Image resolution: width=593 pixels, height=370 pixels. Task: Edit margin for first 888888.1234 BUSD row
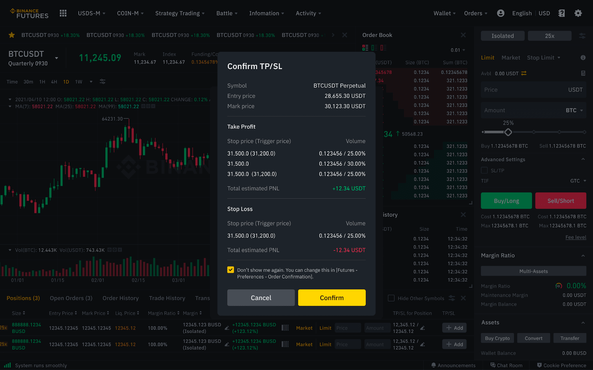(x=227, y=328)
